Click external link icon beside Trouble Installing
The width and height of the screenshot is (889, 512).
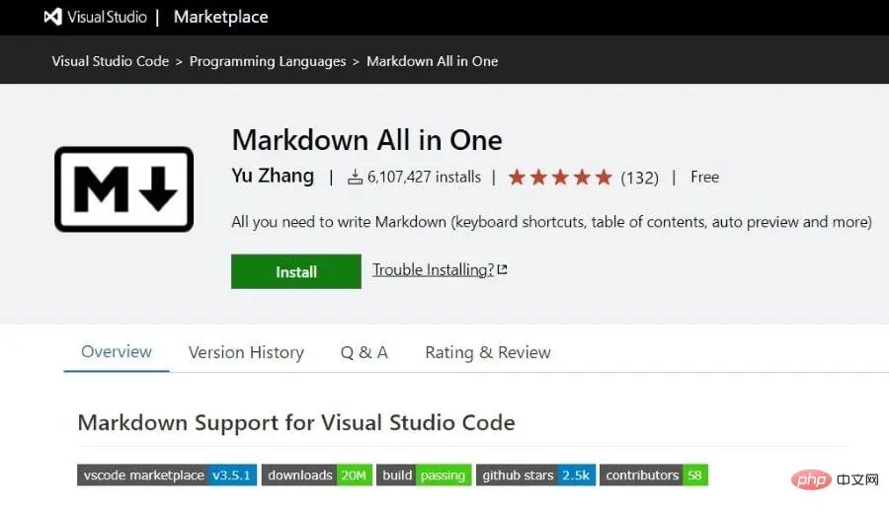pyautogui.click(x=502, y=269)
